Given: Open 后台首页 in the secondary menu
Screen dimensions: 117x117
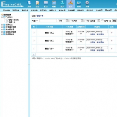Looking at the screenshot, I should (x=99, y=10).
